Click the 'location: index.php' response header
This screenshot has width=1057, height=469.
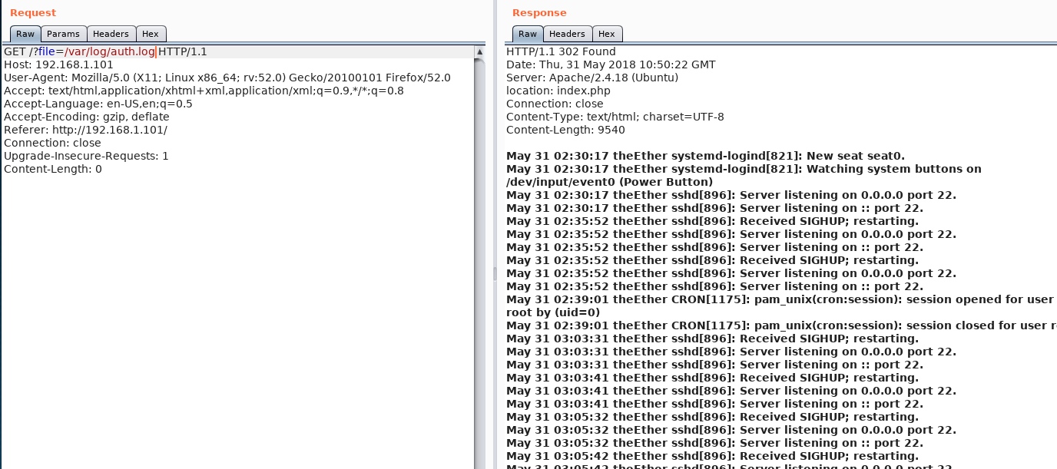pyautogui.click(x=558, y=91)
